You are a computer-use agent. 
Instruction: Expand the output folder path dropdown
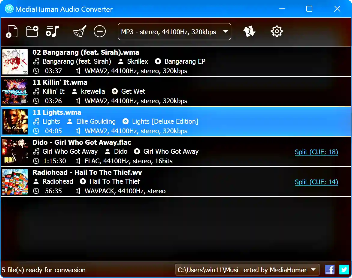(x=247, y=270)
